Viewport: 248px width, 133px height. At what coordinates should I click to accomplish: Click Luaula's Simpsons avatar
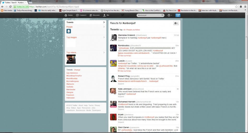(x=113, y=63)
